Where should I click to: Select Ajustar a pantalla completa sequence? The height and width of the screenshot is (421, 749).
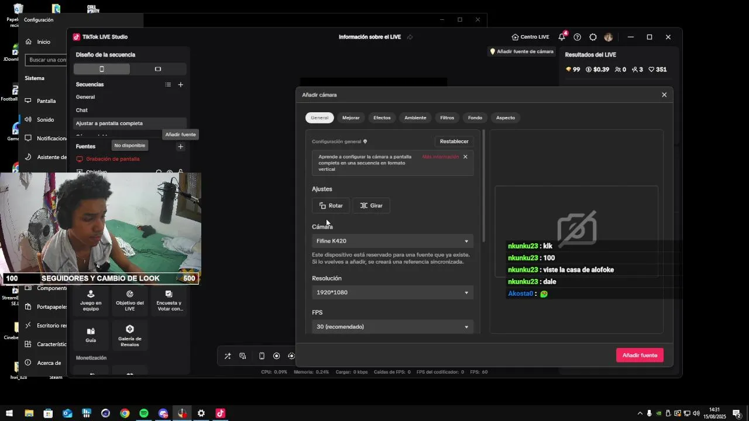click(x=130, y=123)
